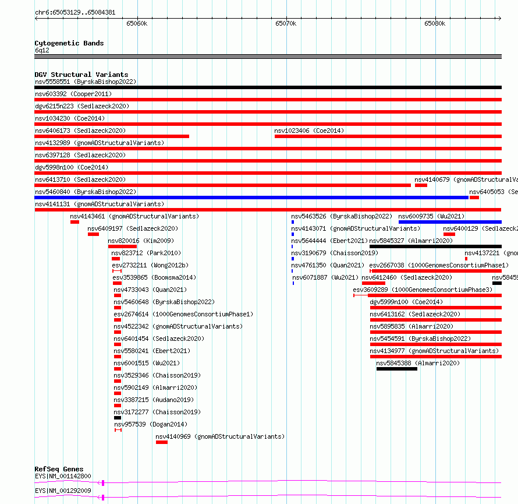
Task: Click black bar under nsv5845388 (Almarri2020)
Action: pyautogui.click(x=397, y=369)
